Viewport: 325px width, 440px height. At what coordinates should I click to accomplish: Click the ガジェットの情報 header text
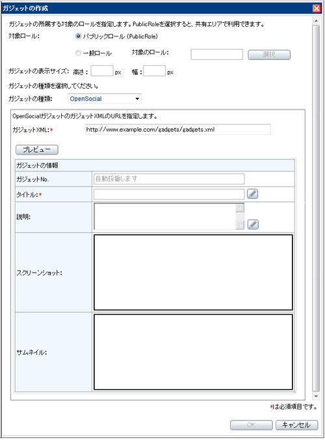tap(37, 166)
